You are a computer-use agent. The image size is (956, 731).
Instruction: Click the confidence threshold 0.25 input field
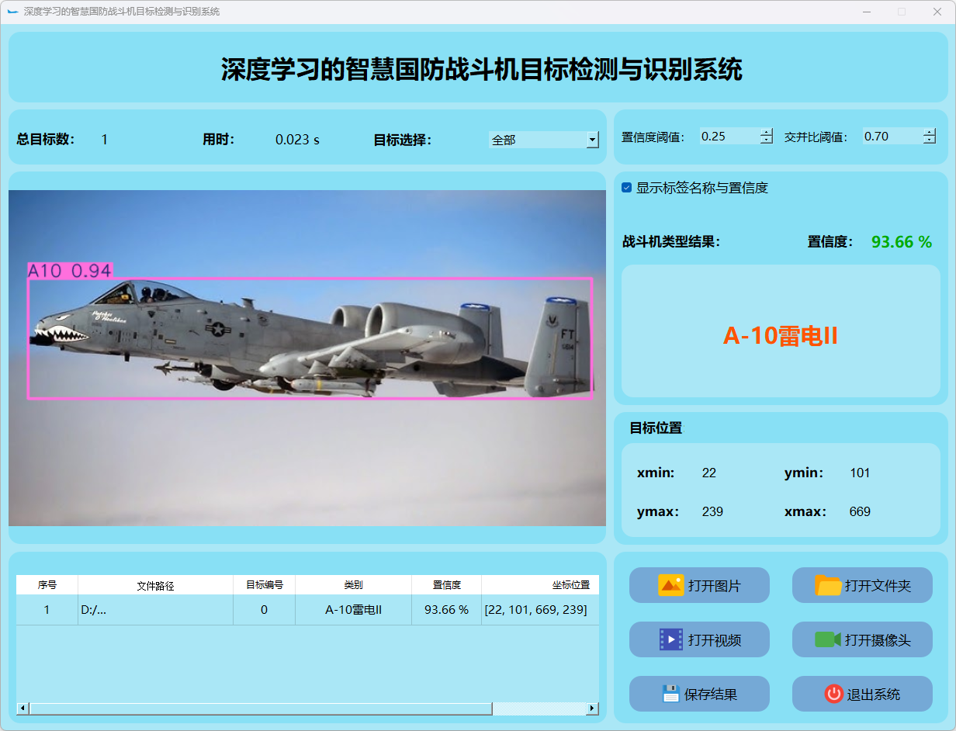coord(728,137)
